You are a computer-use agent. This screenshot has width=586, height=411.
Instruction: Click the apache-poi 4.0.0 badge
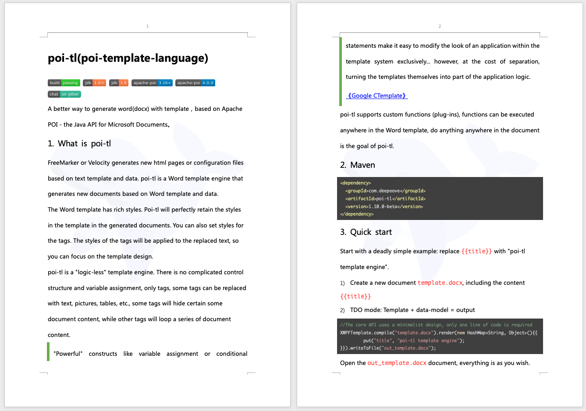(x=195, y=82)
